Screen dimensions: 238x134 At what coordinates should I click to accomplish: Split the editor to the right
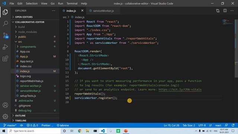(225, 11)
